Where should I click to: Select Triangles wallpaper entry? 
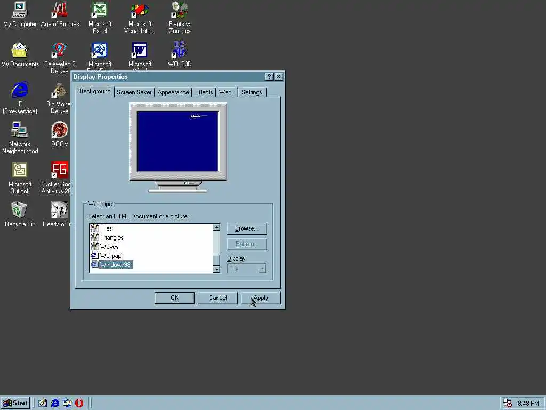click(107, 238)
